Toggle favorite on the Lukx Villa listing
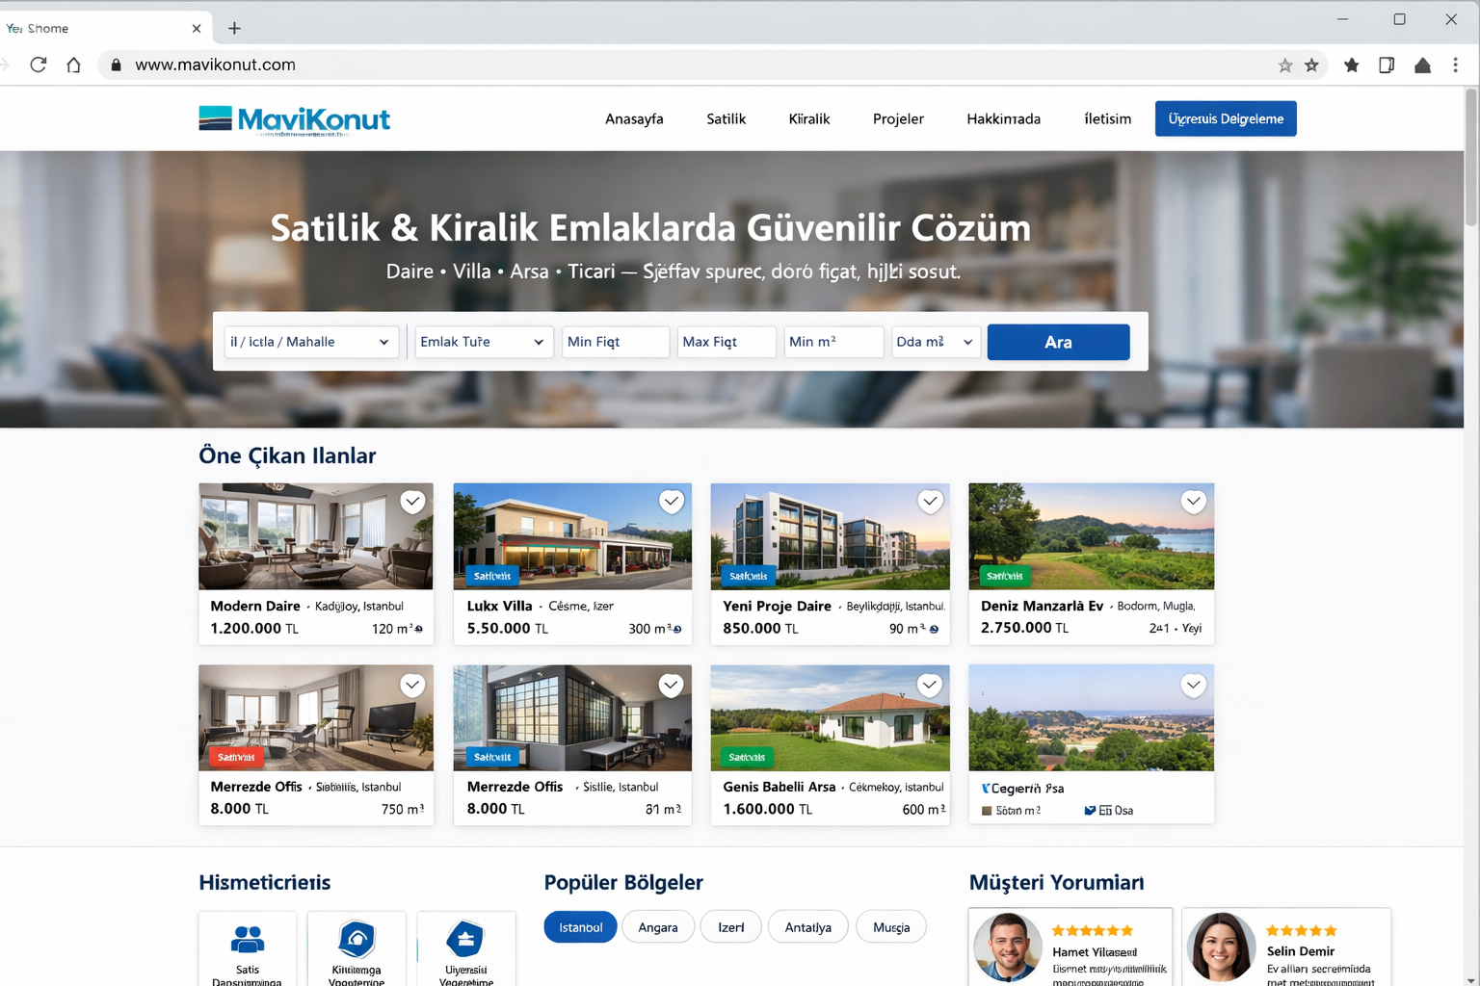 tap(672, 502)
